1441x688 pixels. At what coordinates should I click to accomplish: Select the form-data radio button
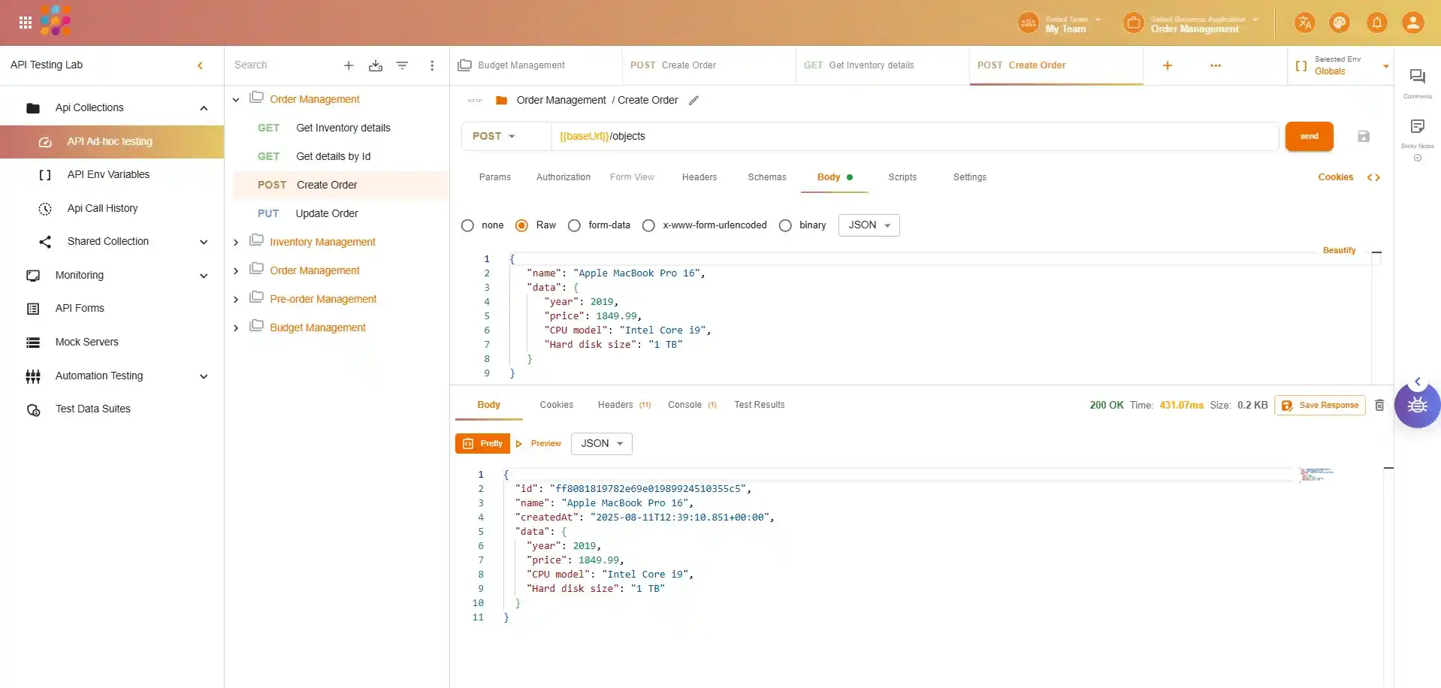click(x=575, y=225)
